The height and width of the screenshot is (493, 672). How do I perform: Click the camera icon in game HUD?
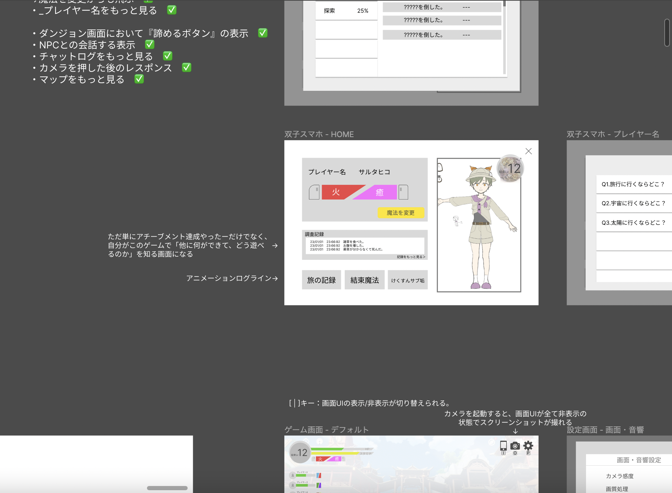(515, 446)
